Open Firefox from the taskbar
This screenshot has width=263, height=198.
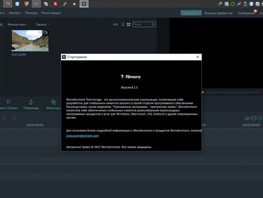[8, 4]
